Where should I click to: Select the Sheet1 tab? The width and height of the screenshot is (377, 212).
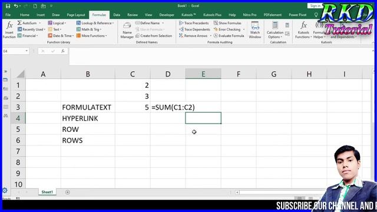click(x=47, y=192)
